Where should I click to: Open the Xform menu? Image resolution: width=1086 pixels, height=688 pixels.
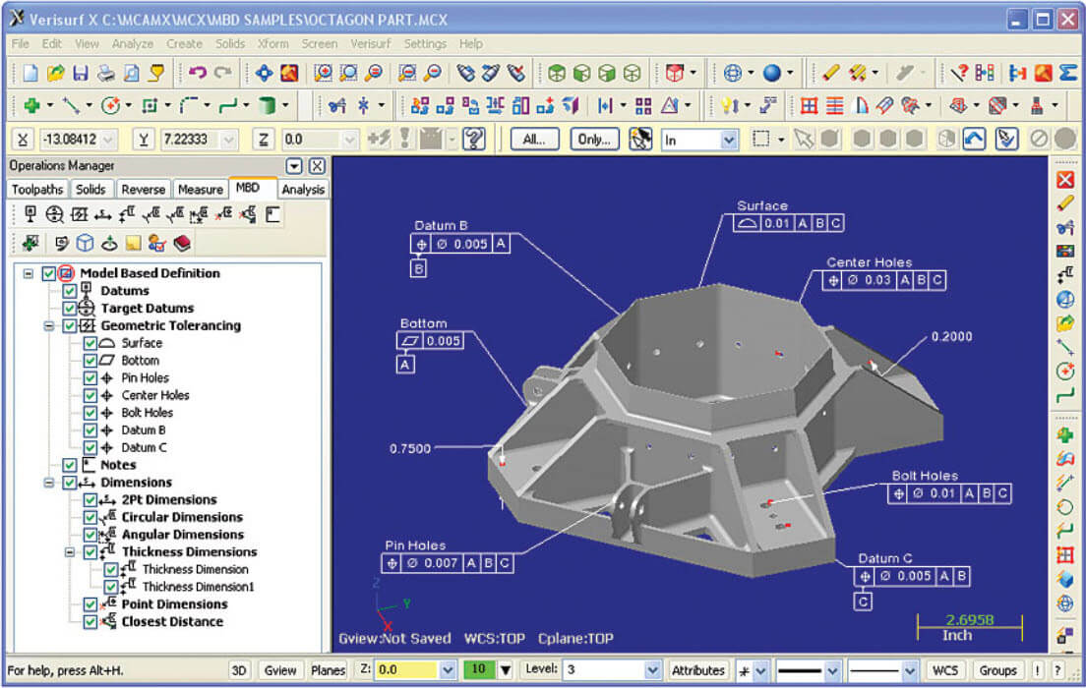point(272,43)
